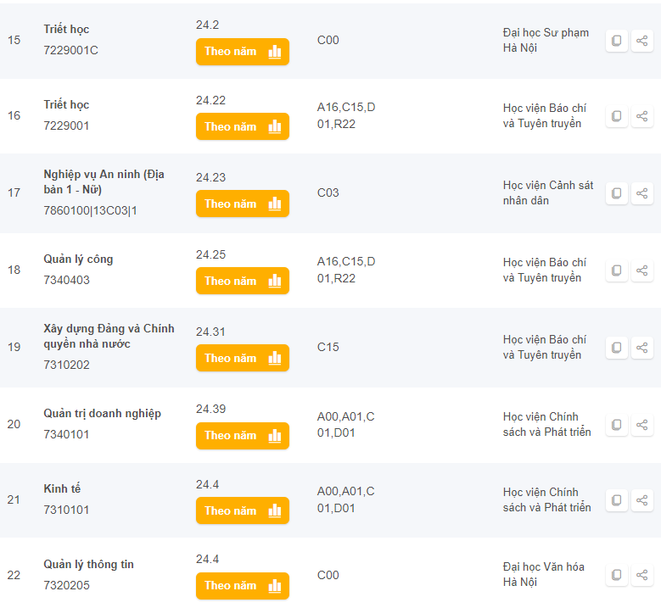Open Theo năm chart for Quản lý công

[243, 281]
